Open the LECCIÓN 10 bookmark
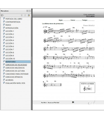Screen dimensions: 104x119 point(10,59)
